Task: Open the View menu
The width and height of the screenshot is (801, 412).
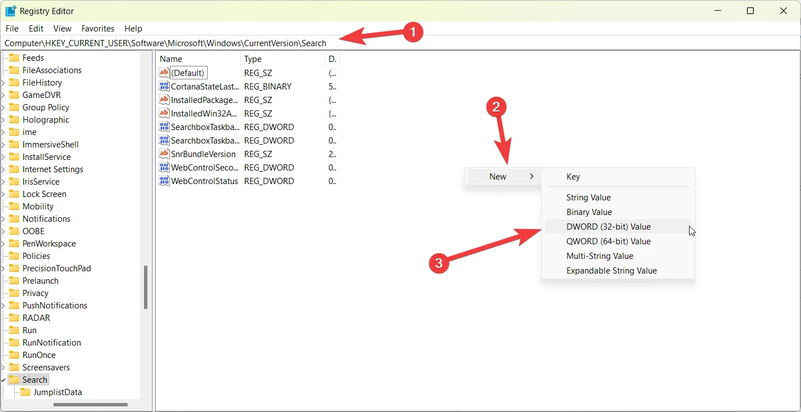Action: tap(62, 28)
